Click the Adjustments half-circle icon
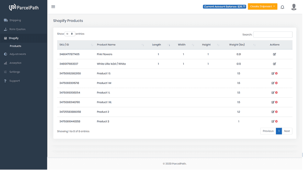Image resolution: width=303 pixels, height=170 pixels. point(5,54)
